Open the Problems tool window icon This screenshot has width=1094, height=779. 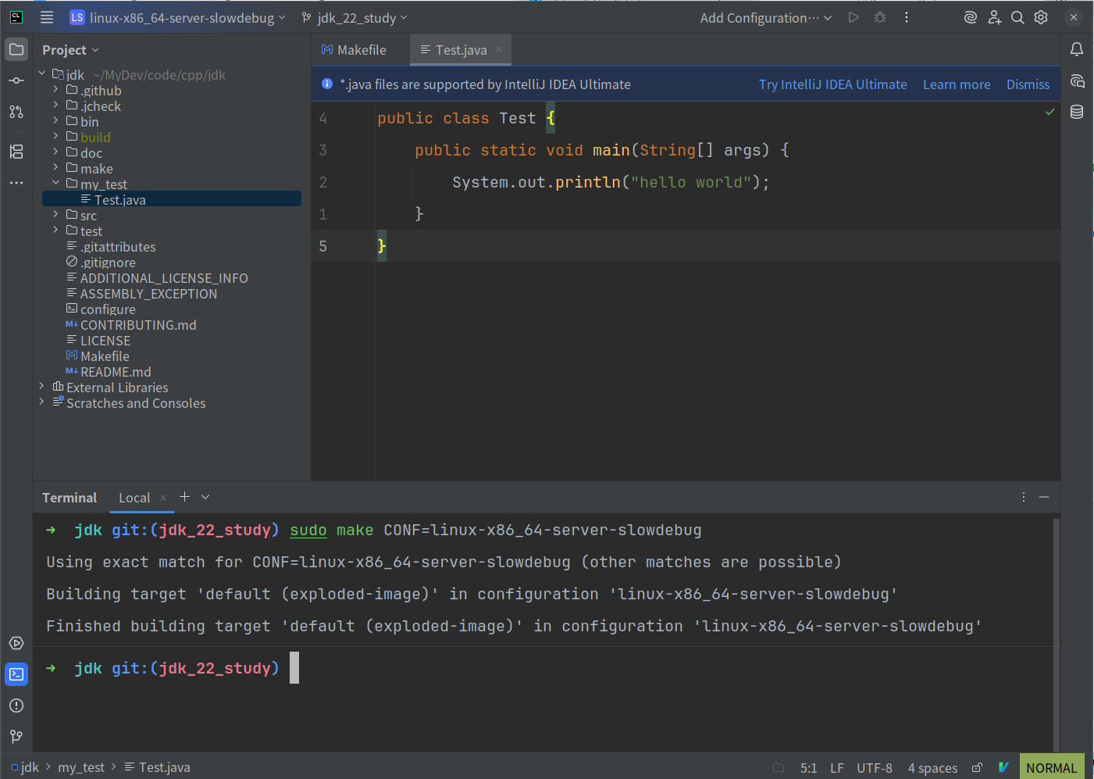pyautogui.click(x=16, y=706)
